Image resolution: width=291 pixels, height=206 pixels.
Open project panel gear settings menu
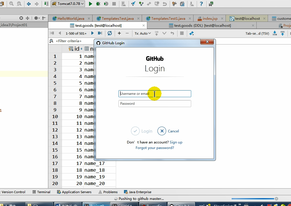coord(37,18)
